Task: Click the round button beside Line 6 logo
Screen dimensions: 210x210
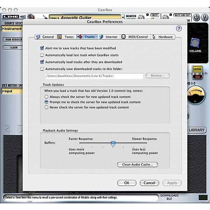Action: pyautogui.click(x=31, y=17)
